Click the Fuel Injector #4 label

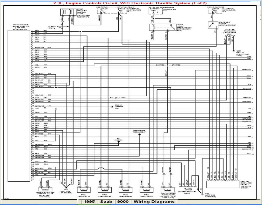coord(146,195)
